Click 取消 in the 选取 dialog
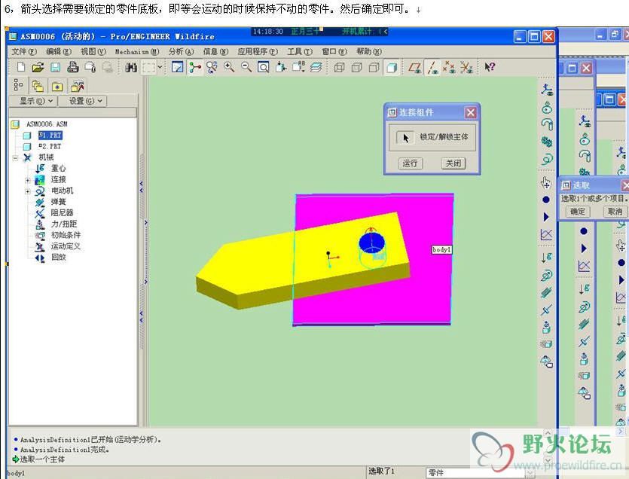Image resolution: width=629 pixels, height=479 pixels. click(x=615, y=212)
